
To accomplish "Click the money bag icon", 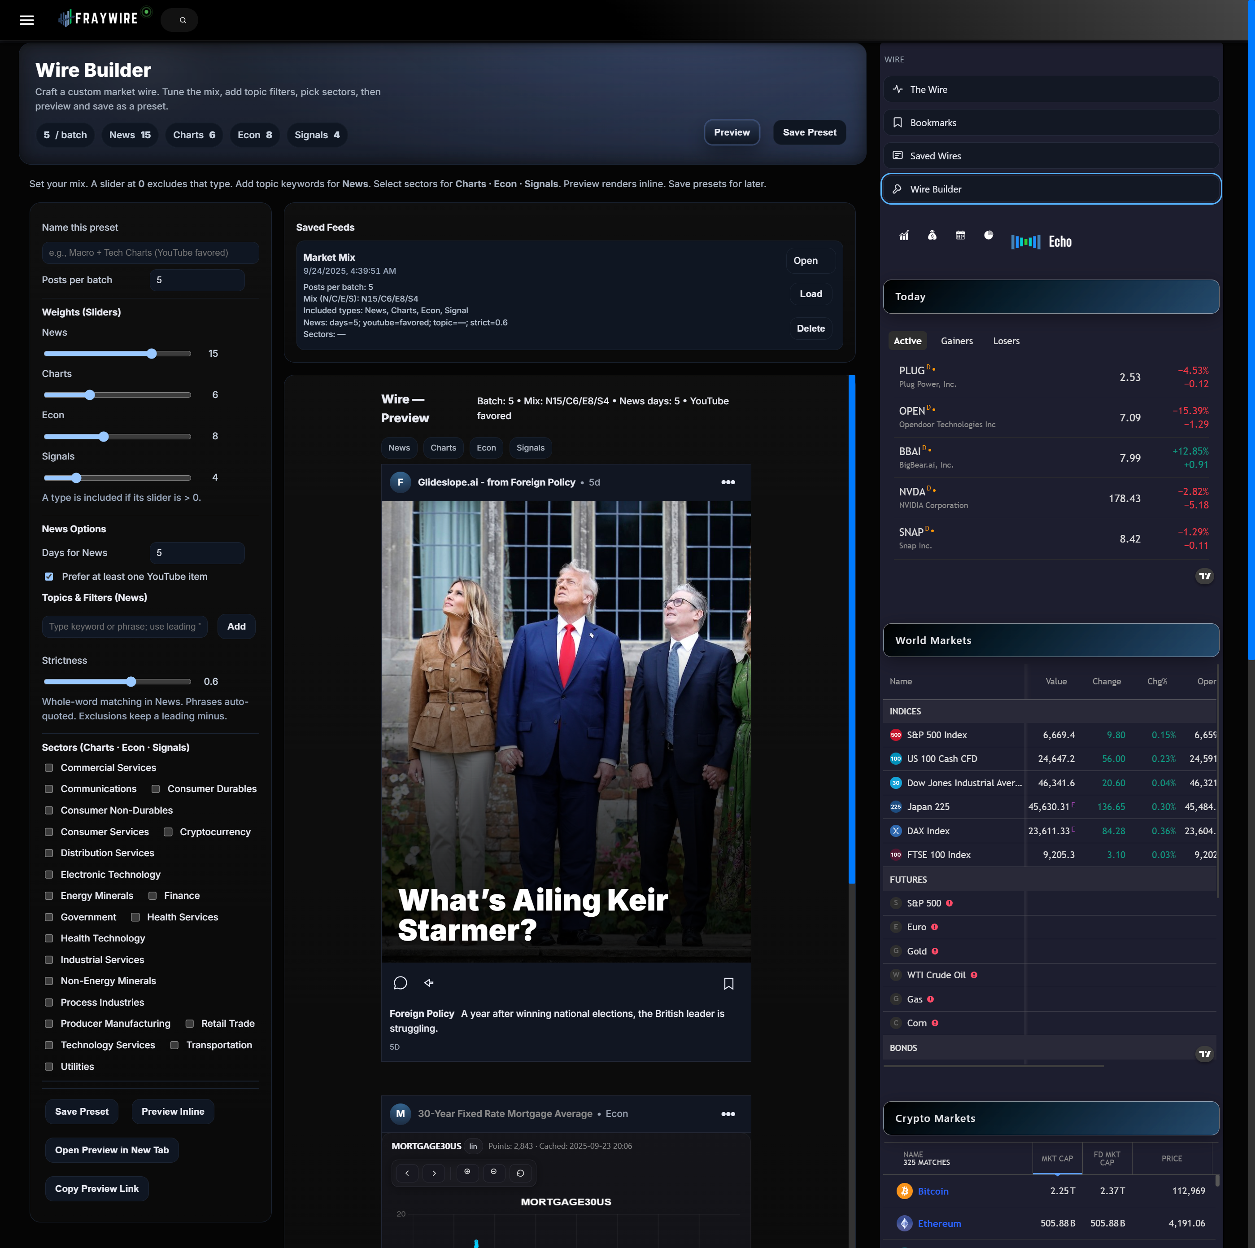I will (932, 235).
